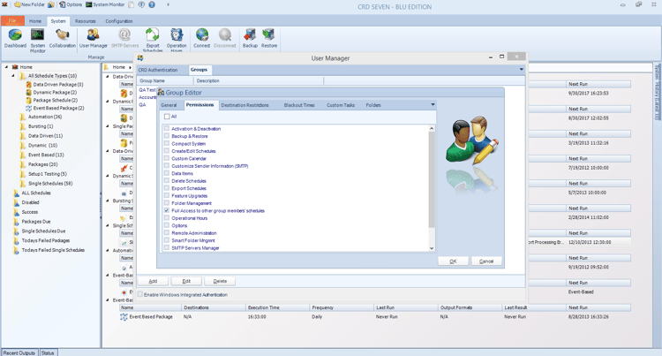The width and height of the screenshot is (662, 356).
Task: Launch System Monitor ribbon icon
Action: point(38,40)
